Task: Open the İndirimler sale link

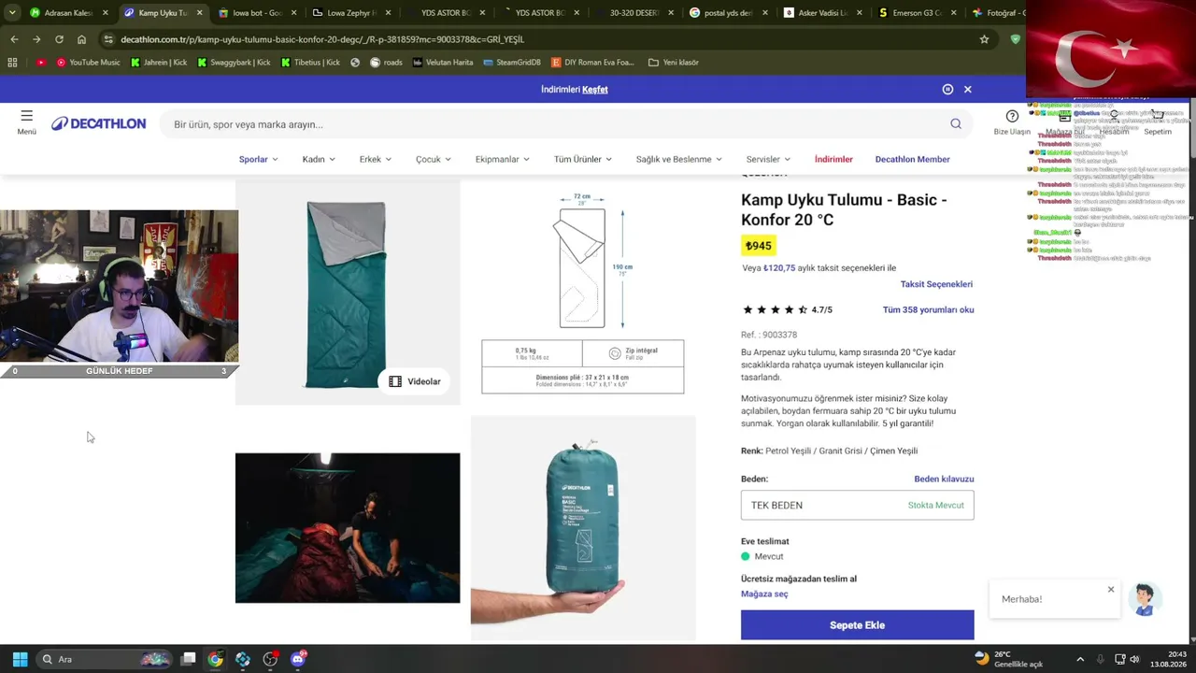Action: (833, 159)
